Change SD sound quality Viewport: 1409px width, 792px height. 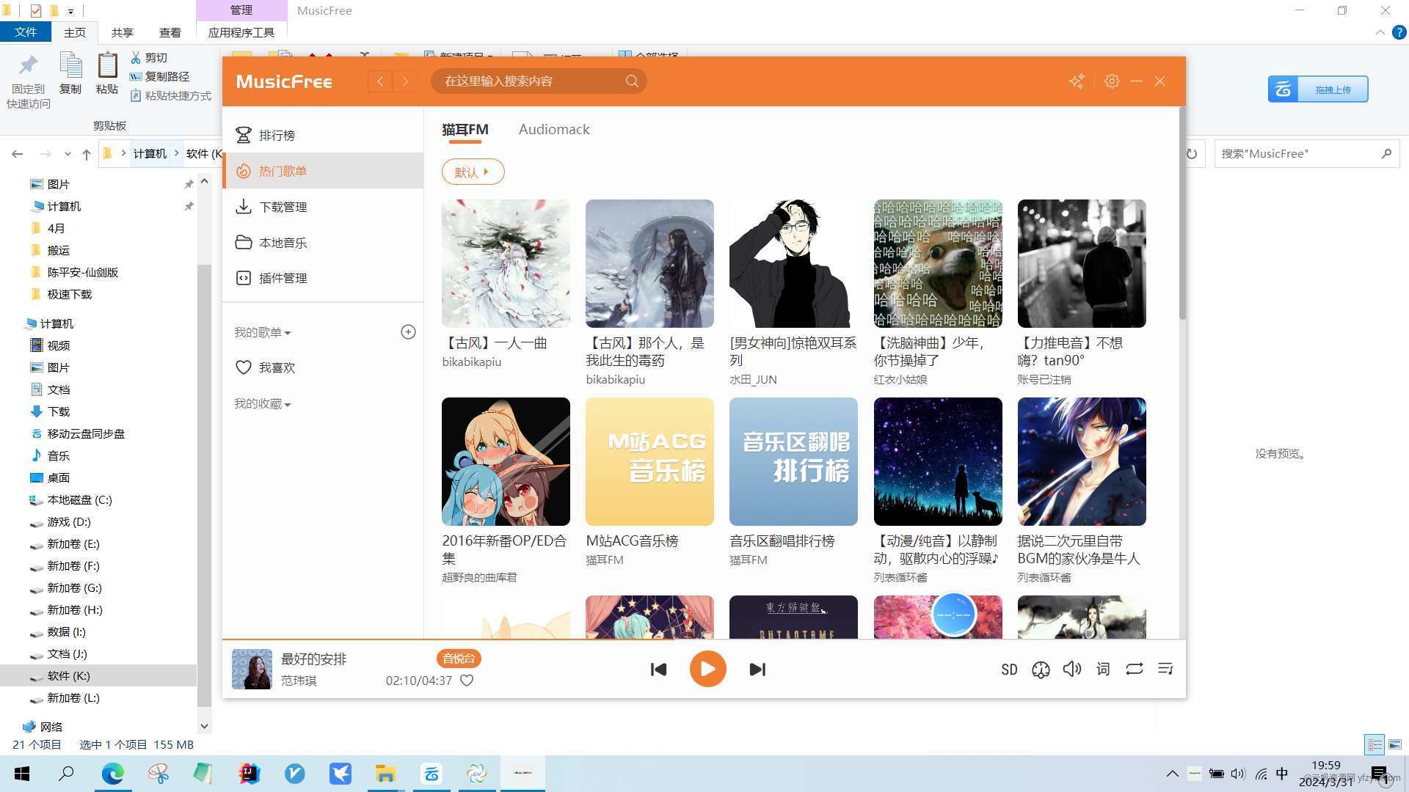[x=1009, y=669]
